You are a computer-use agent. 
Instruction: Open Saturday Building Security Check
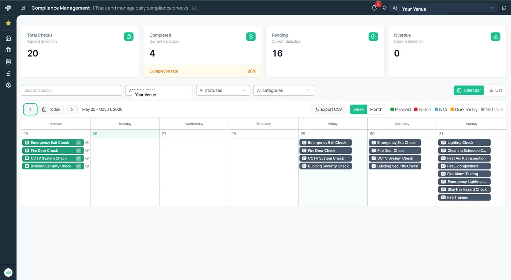pos(395,166)
